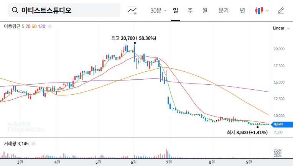Click the 8월 time axis label
The image size is (293, 166).
[212, 162]
